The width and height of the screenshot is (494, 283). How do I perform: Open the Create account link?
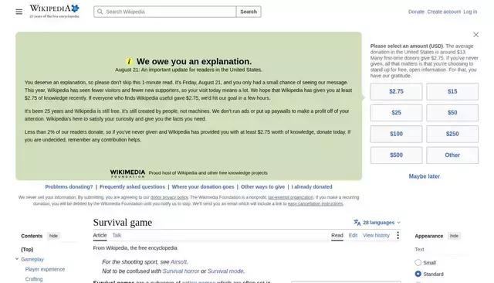pyautogui.click(x=444, y=12)
